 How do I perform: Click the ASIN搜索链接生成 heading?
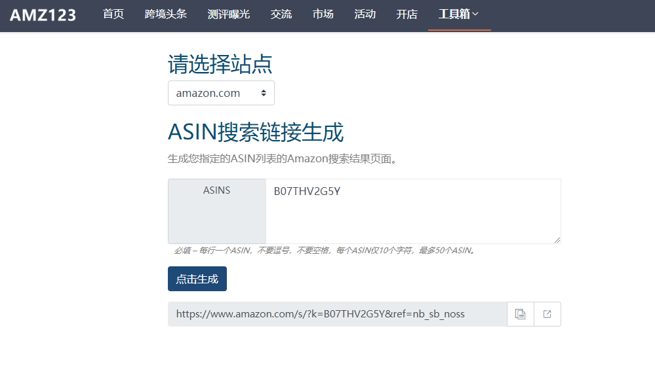(x=256, y=132)
